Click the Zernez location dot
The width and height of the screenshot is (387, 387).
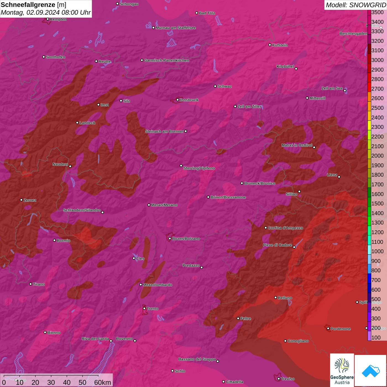click(x=22, y=200)
